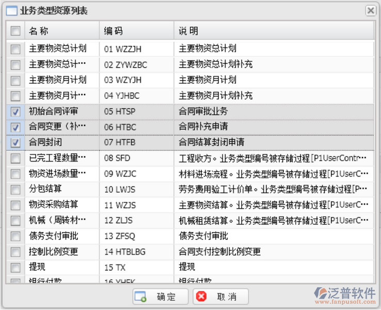Check the 主要物资总计划 row checkbox
Image resolution: width=381 pixels, height=310 pixels.
coord(15,49)
